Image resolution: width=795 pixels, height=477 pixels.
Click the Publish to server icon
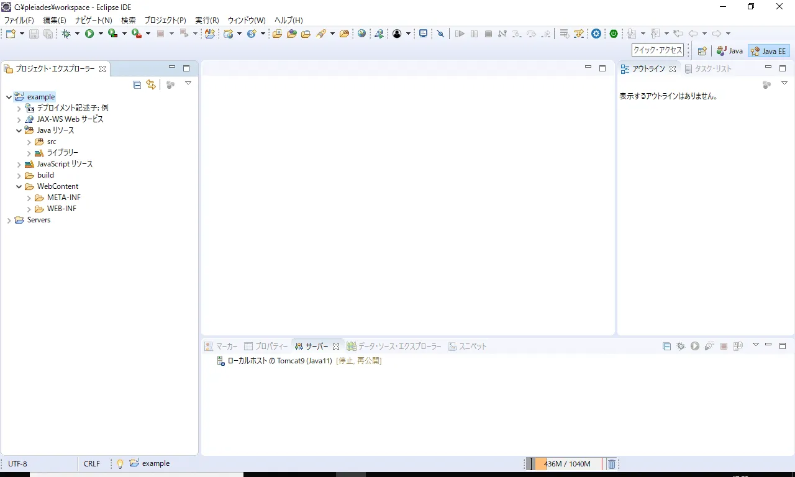(x=738, y=346)
